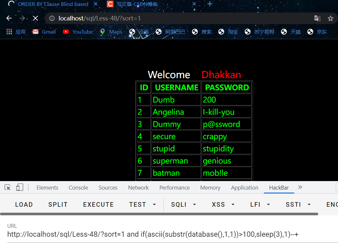Select the HackBar panel tab
The height and width of the screenshot is (243, 338).
coord(279,188)
